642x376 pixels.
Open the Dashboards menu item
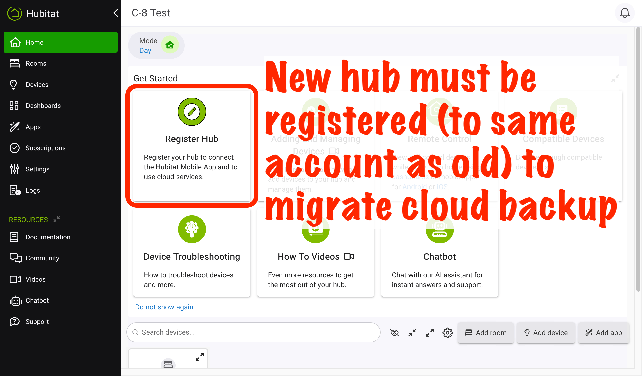point(60,105)
